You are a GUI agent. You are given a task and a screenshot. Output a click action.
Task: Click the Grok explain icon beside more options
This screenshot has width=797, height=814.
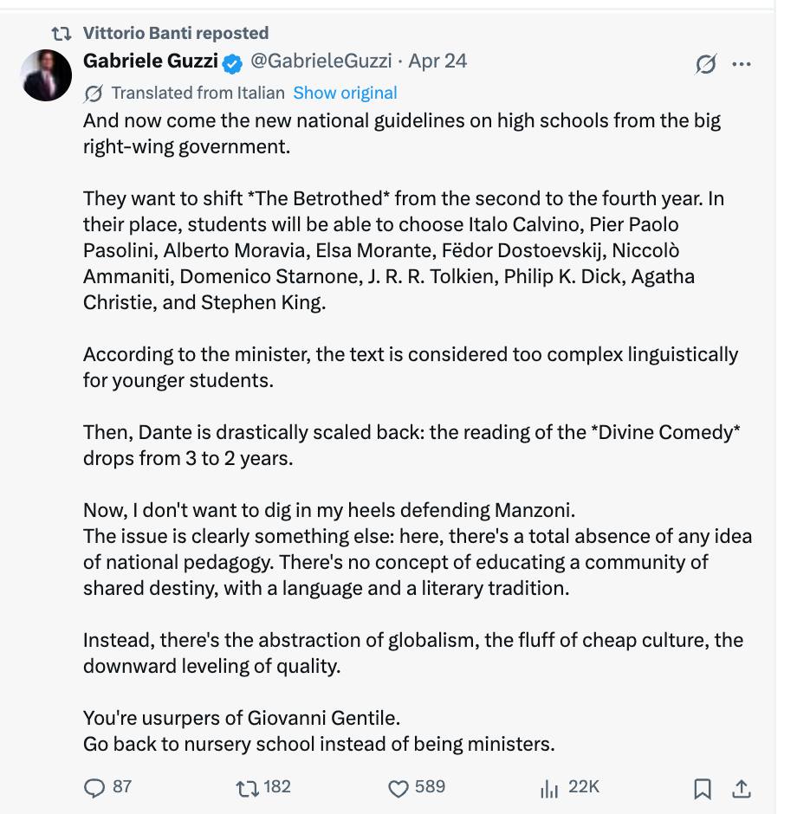[706, 64]
